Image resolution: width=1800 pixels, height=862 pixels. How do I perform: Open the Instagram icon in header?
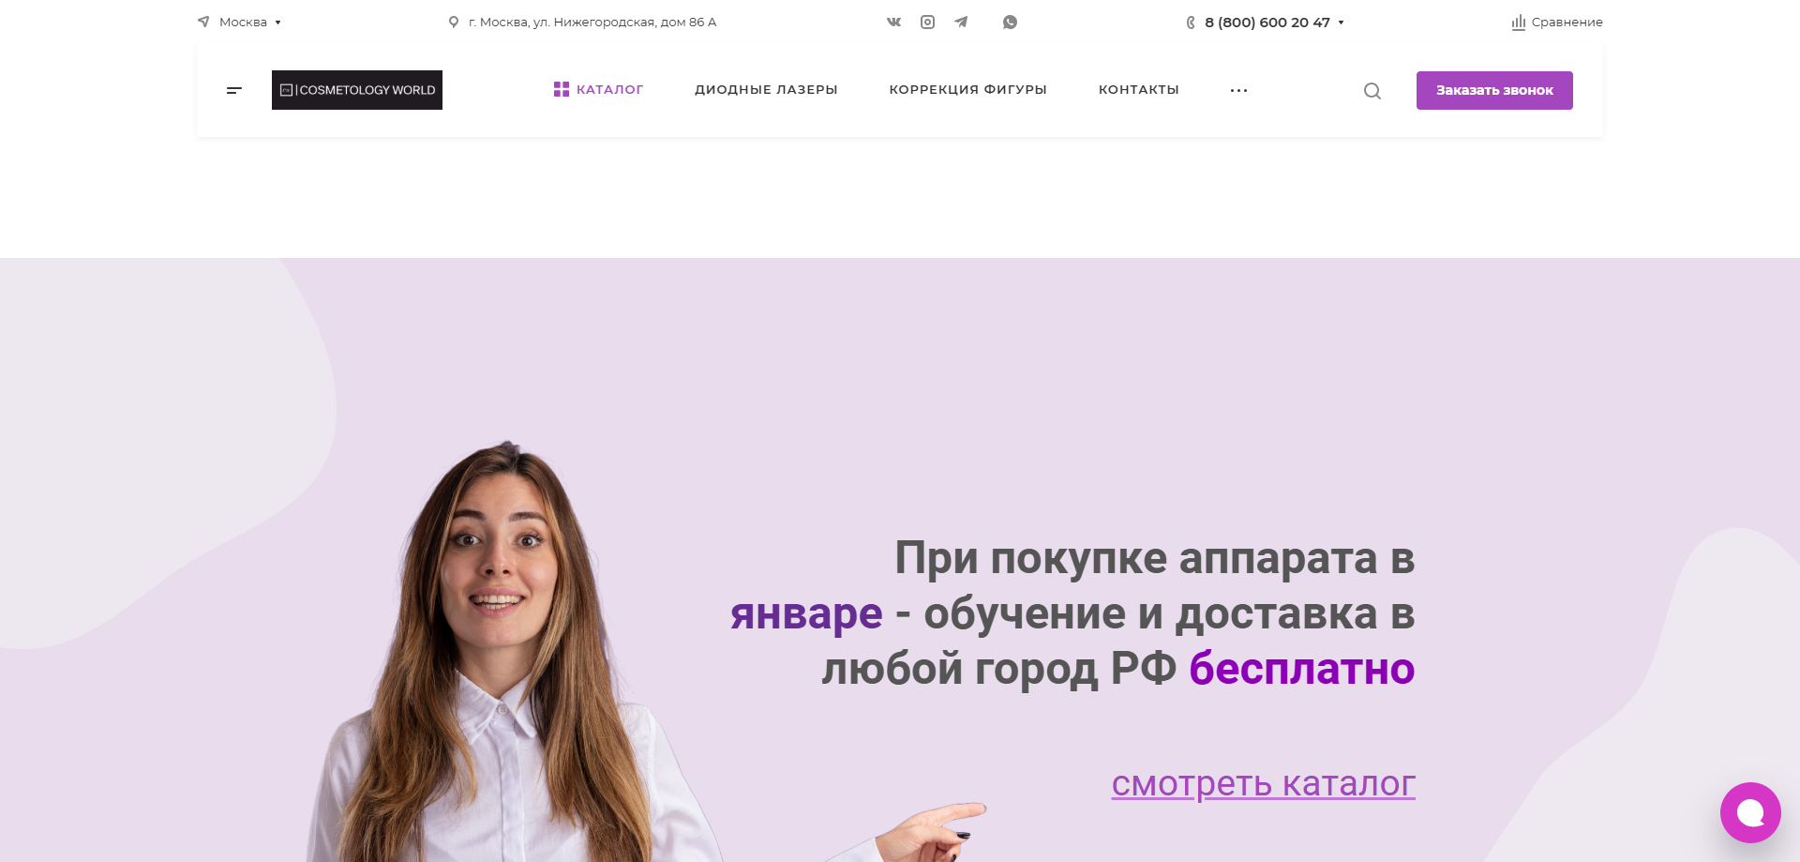(x=927, y=22)
